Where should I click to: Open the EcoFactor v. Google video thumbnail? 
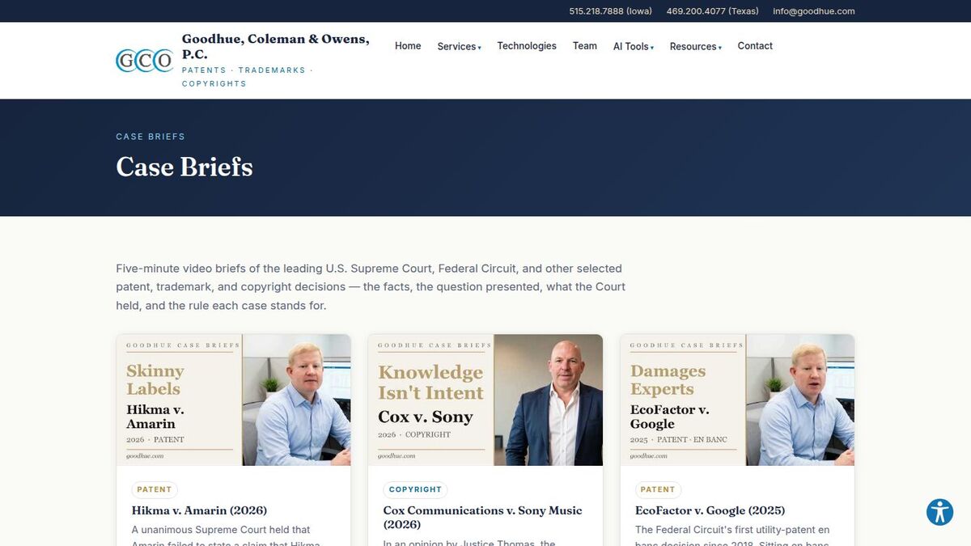click(737, 400)
